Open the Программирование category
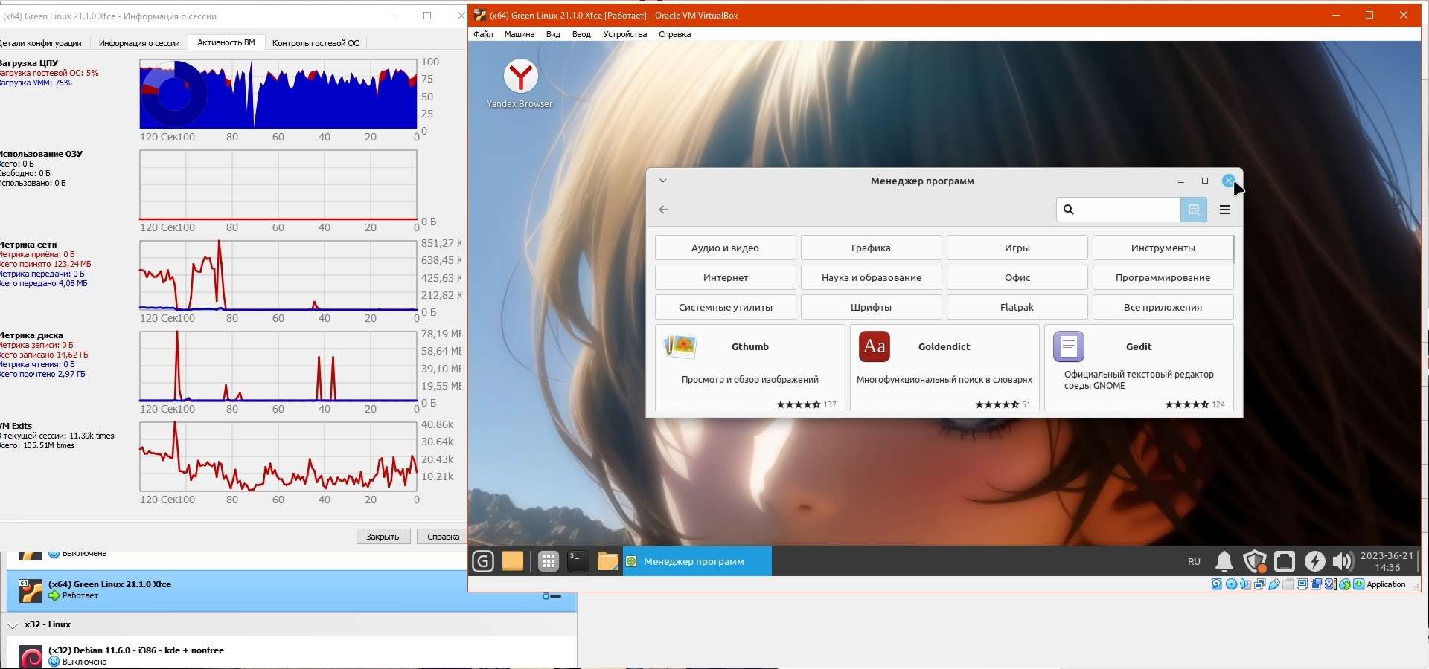The image size is (1429, 669). (1163, 277)
